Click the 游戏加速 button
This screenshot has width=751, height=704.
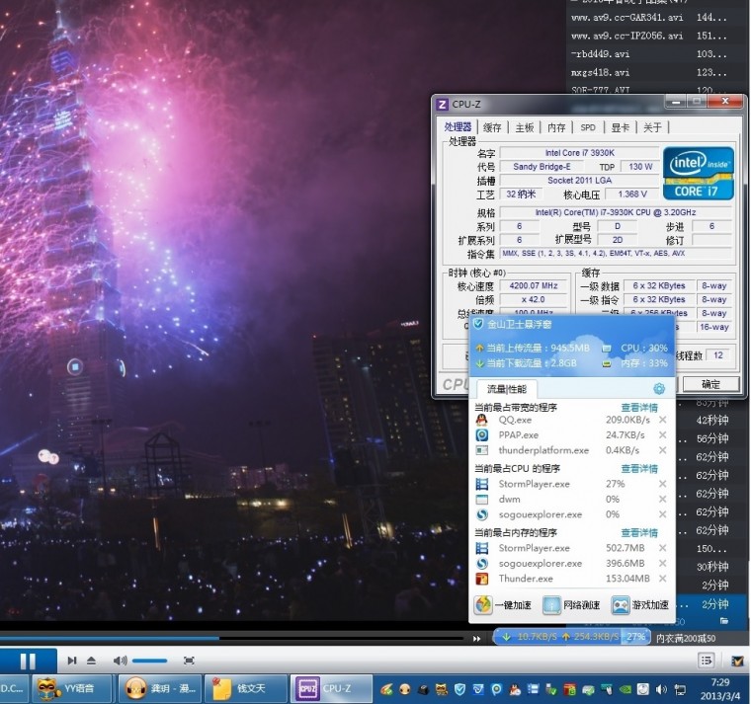coord(640,605)
